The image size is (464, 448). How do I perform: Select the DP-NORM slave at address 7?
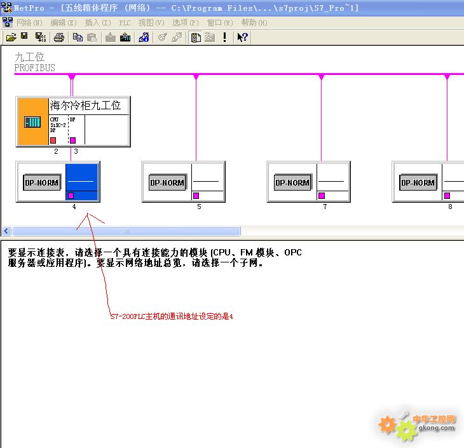pos(292,182)
